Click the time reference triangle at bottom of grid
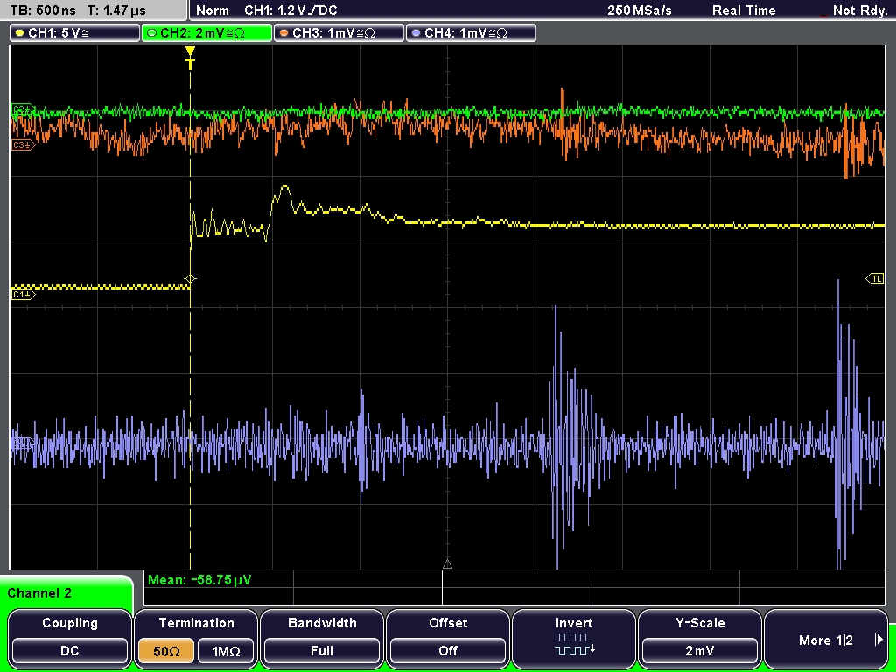The image size is (896, 672). tap(447, 564)
